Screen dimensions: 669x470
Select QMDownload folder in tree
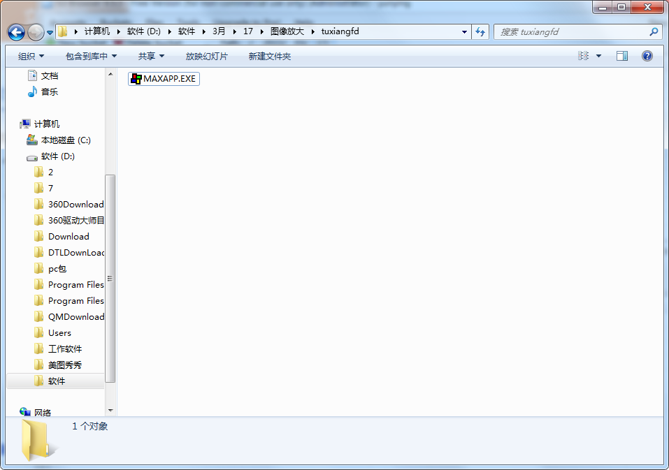tap(69, 317)
